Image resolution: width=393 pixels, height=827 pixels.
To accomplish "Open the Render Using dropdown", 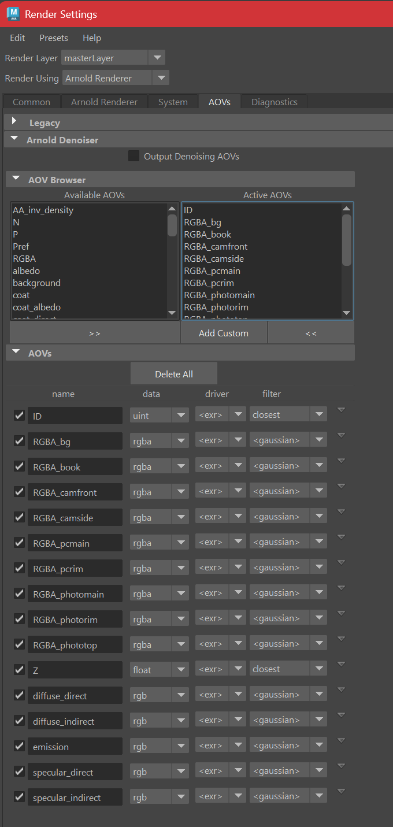I will coord(116,78).
